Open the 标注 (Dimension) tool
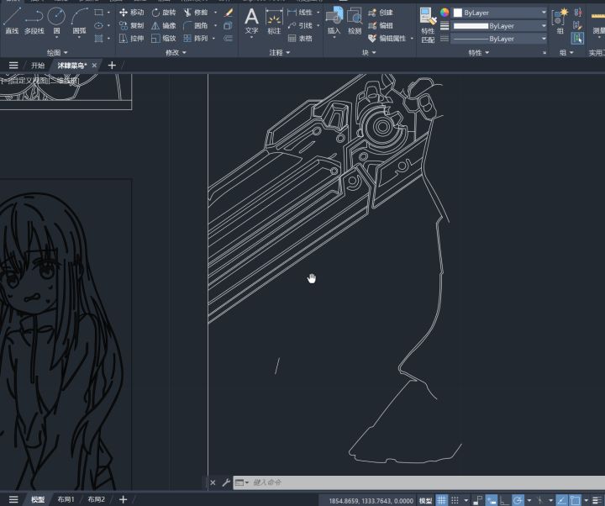The image size is (605, 506). tap(274, 21)
